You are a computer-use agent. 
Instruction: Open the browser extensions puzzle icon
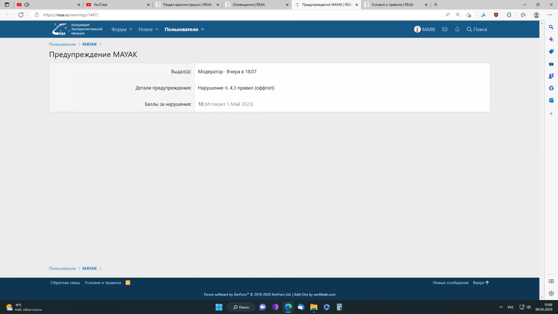509,15
